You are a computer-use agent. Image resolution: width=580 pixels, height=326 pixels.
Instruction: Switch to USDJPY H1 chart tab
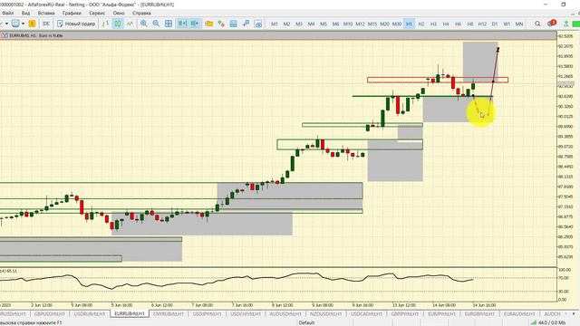point(208,314)
